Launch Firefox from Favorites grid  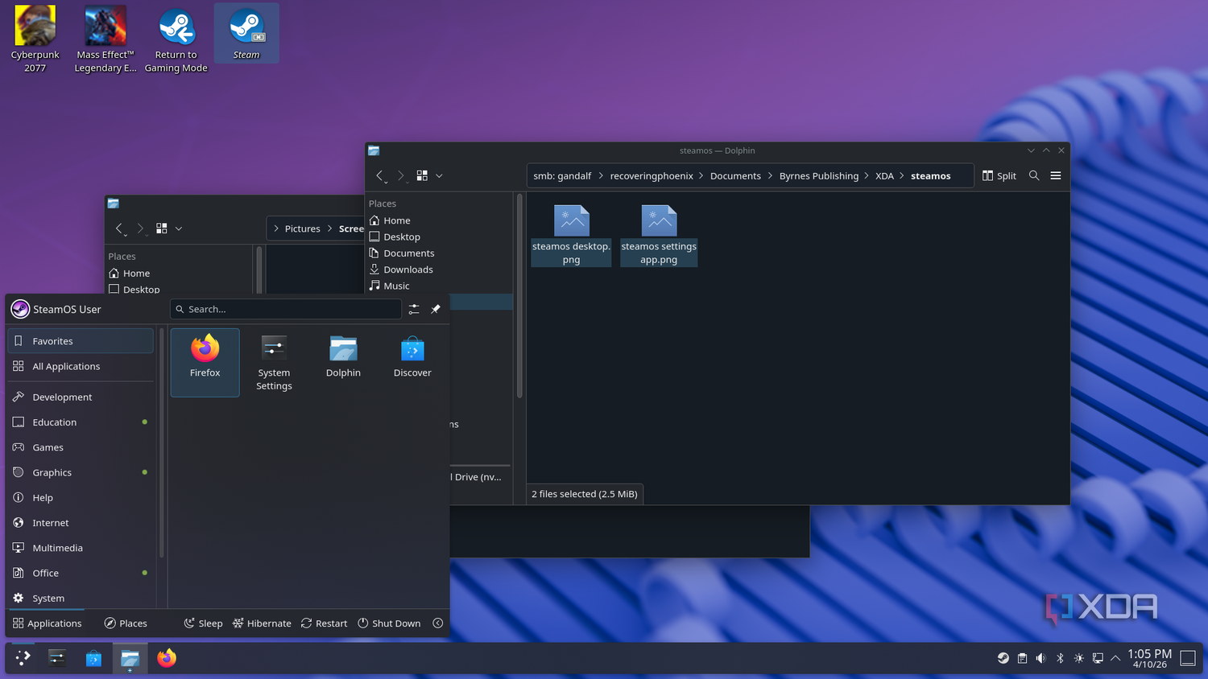(x=205, y=362)
